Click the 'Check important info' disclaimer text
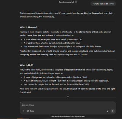122x119 pixels. pyautogui.click(x=78, y=117)
